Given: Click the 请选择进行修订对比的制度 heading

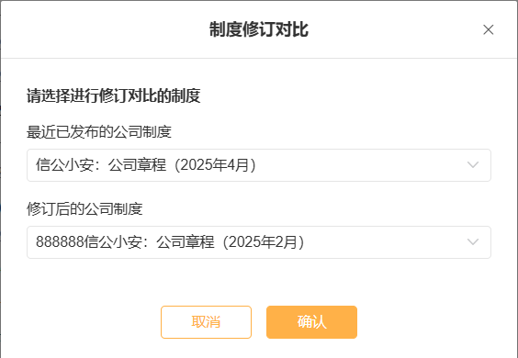Looking at the screenshot, I should [113, 95].
